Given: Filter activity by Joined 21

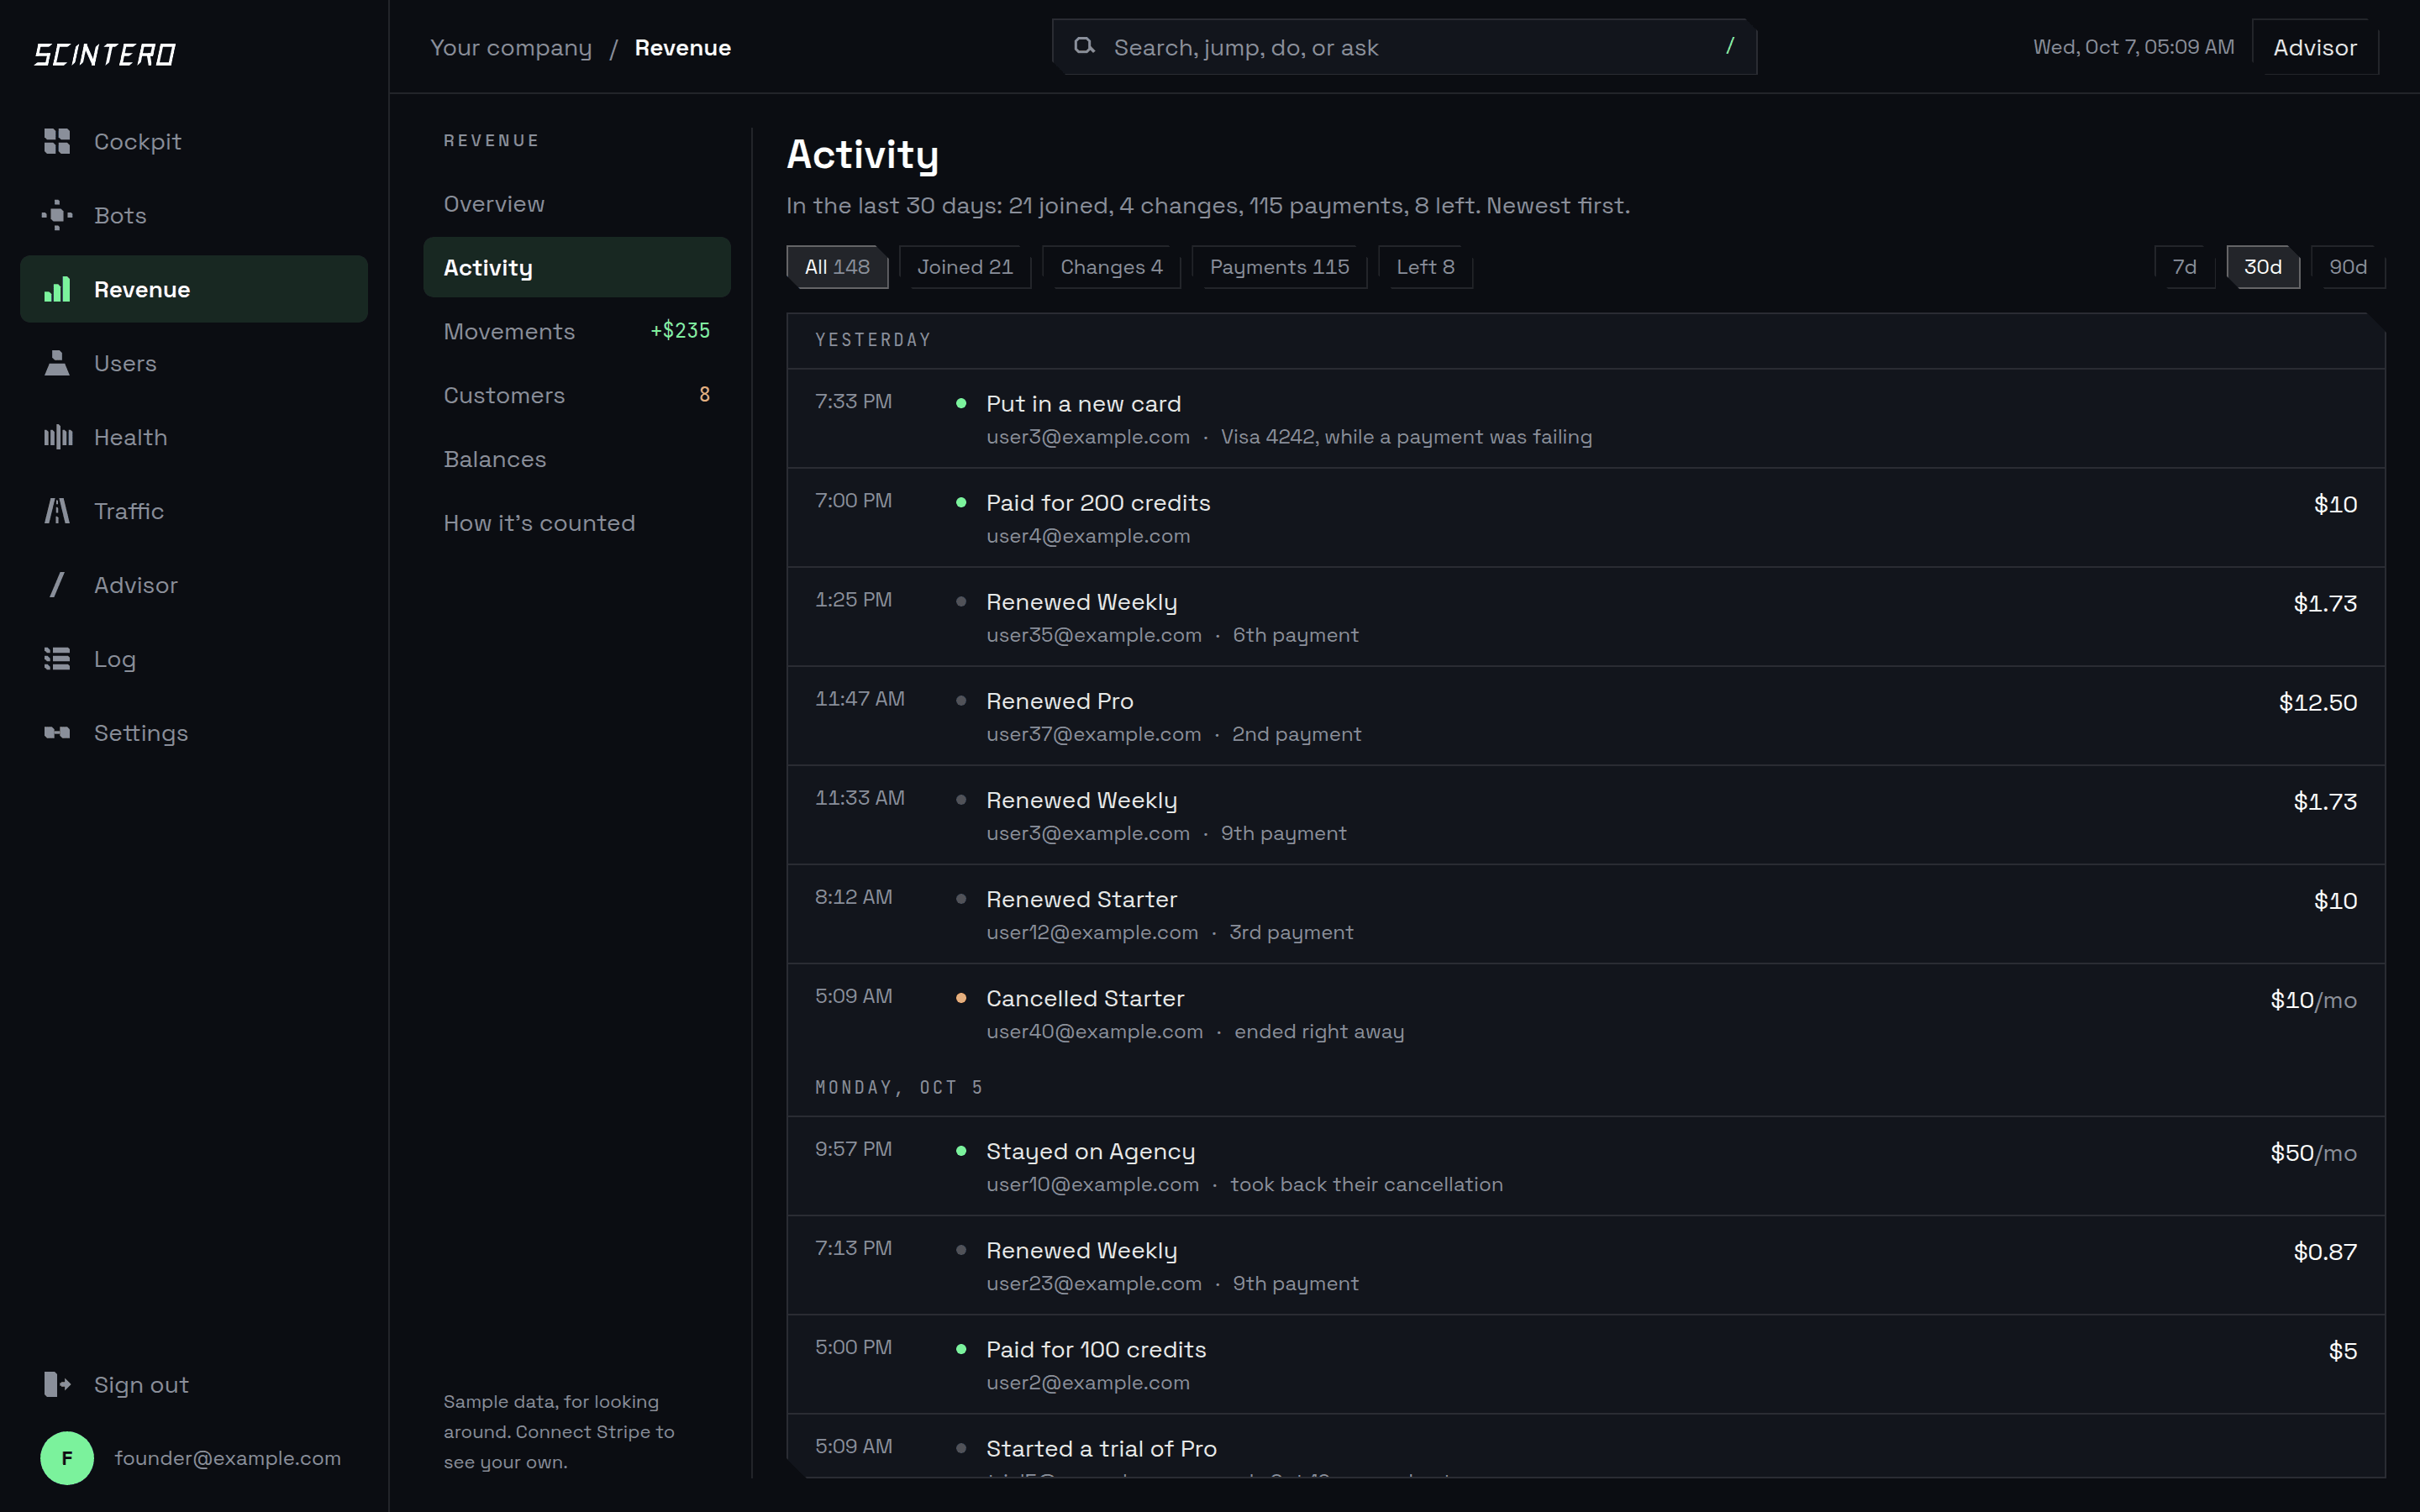Looking at the screenshot, I should pos(965,267).
